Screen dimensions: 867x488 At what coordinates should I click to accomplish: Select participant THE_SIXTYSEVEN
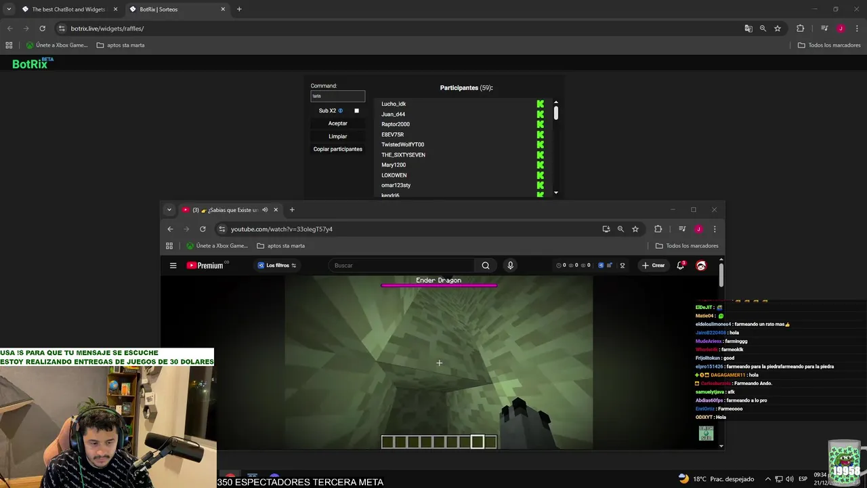(x=404, y=155)
